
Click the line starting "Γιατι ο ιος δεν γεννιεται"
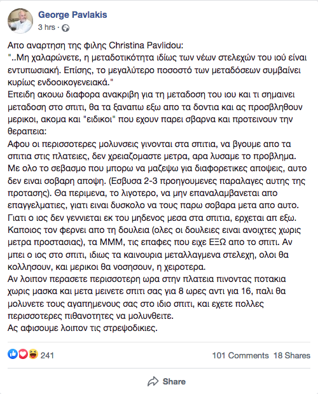pos(152,218)
